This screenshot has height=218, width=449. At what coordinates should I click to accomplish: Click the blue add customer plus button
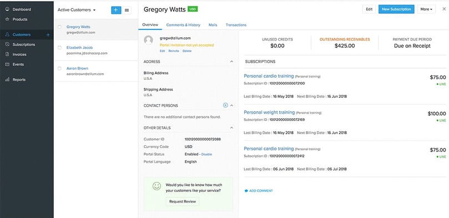[116, 10]
